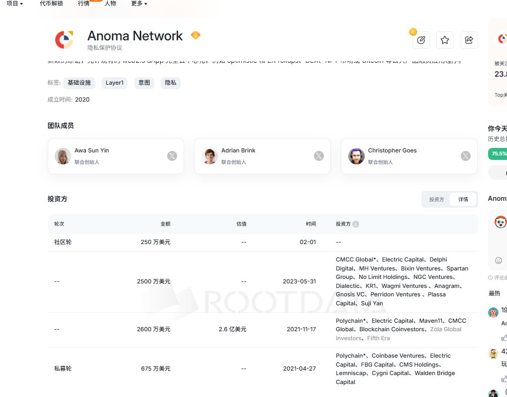This screenshot has height=397, width=507.
Task: Click the 隐私保护协议 subtitle text
Action: point(105,48)
